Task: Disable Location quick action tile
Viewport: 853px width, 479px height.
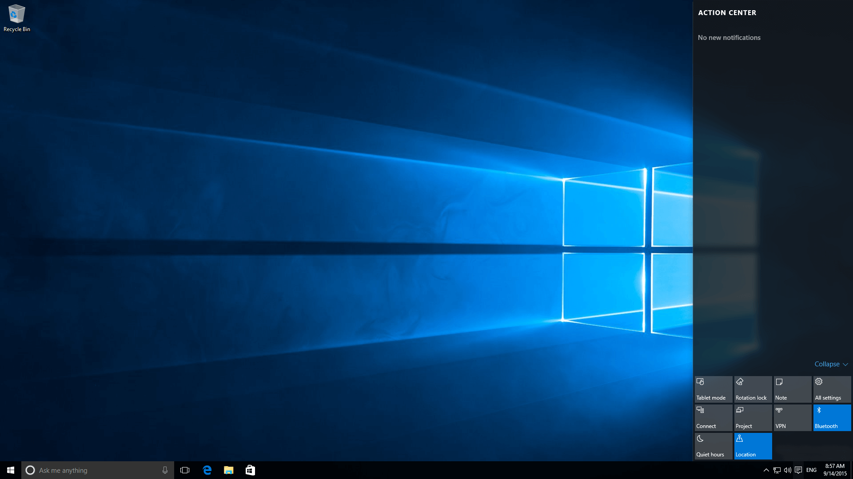Action: point(753,446)
